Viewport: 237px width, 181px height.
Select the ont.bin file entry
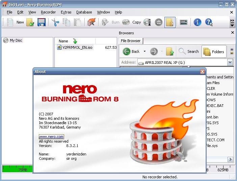212,117
